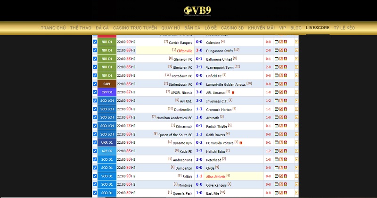This screenshot has width=377, height=198.
Task: Open player lineup icon for APOEL Nicosia row
Action: (x=286, y=92)
